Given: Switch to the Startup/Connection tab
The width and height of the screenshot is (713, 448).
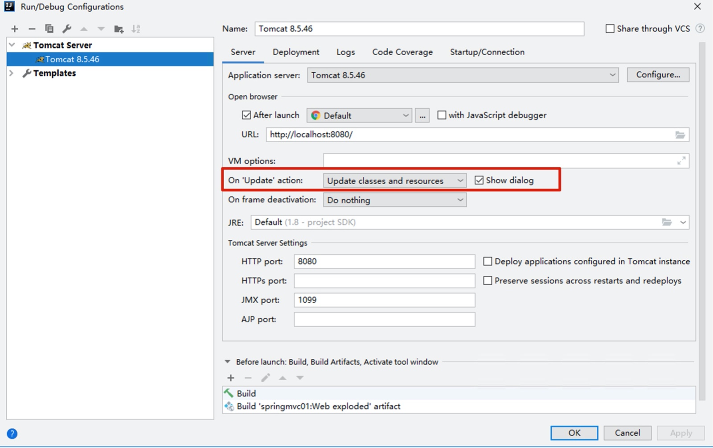Looking at the screenshot, I should [487, 52].
